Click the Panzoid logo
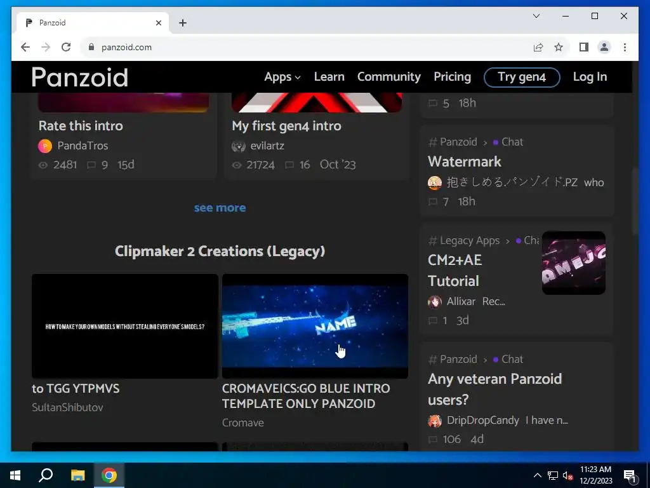650x488 pixels. [79, 77]
